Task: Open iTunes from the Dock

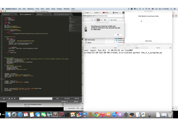Action: [102, 115]
